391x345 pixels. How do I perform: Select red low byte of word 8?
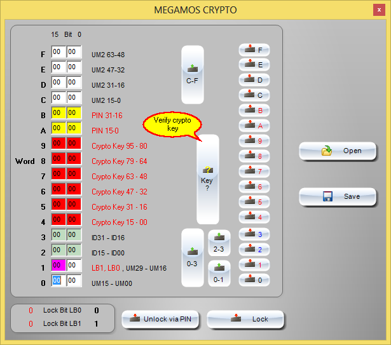[x=74, y=159]
